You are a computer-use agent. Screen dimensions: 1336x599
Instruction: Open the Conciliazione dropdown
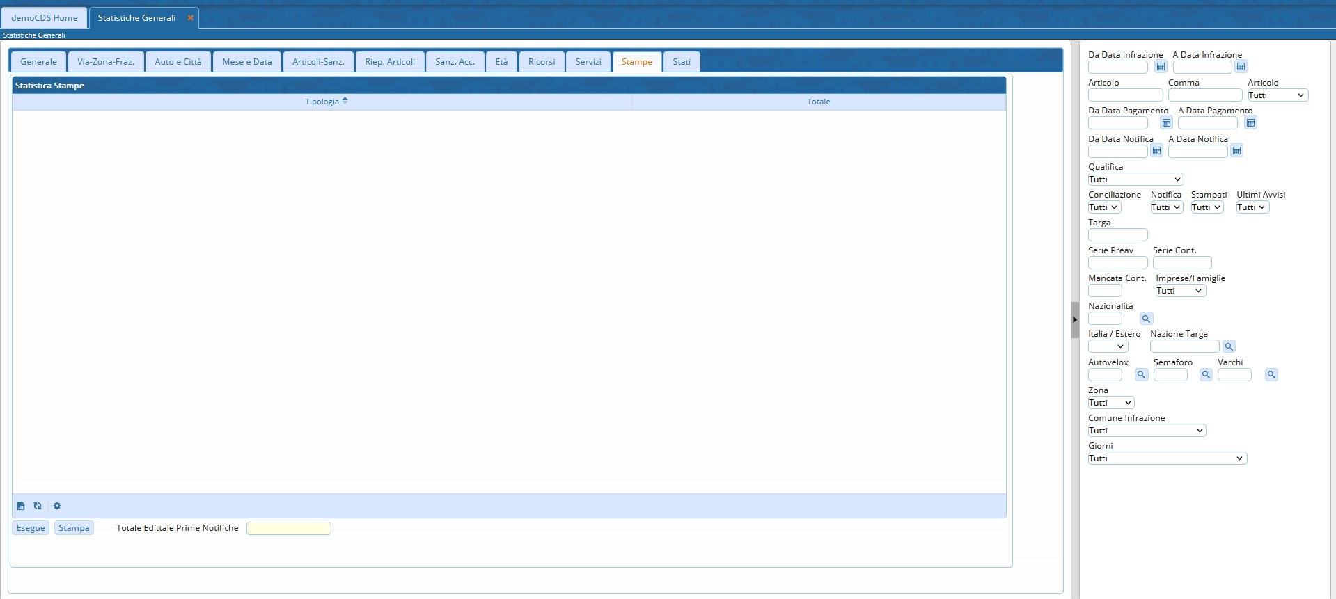tap(1104, 207)
